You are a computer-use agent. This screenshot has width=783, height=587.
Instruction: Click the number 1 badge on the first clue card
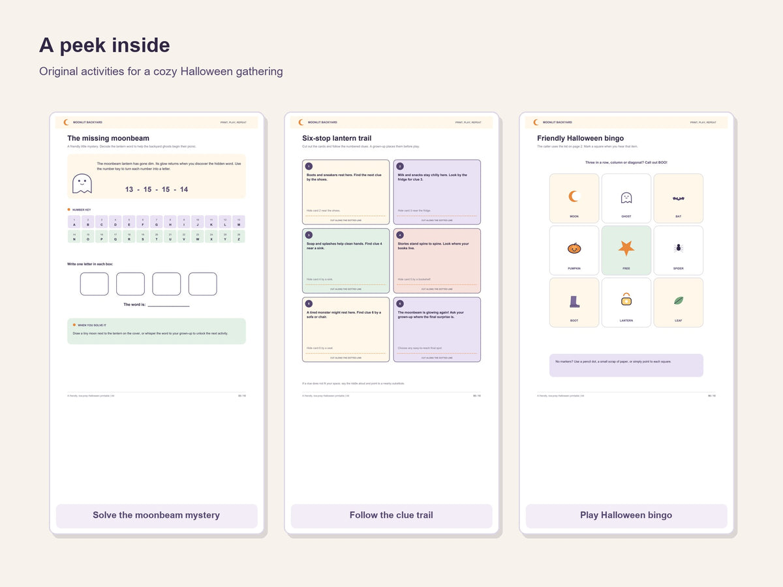[x=309, y=166]
